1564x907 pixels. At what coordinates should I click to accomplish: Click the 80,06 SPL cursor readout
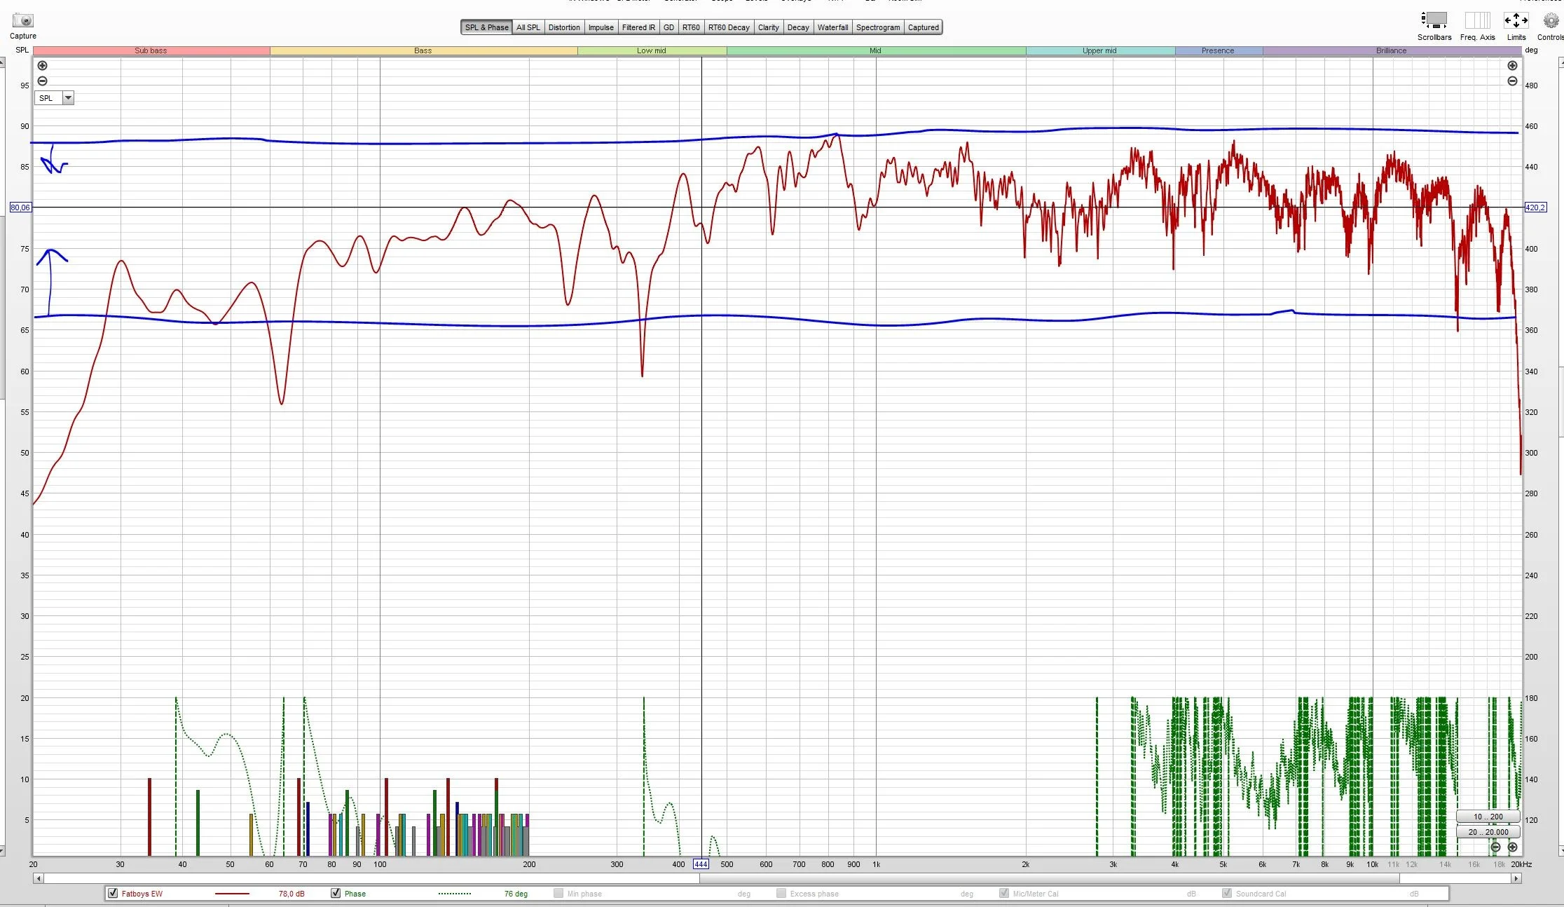20,207
